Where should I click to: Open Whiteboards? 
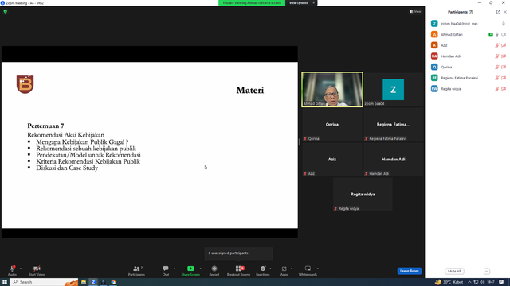308,270
